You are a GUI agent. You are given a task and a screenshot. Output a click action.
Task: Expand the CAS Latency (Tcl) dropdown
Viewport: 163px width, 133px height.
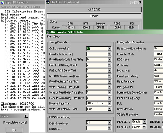point(109,48)
